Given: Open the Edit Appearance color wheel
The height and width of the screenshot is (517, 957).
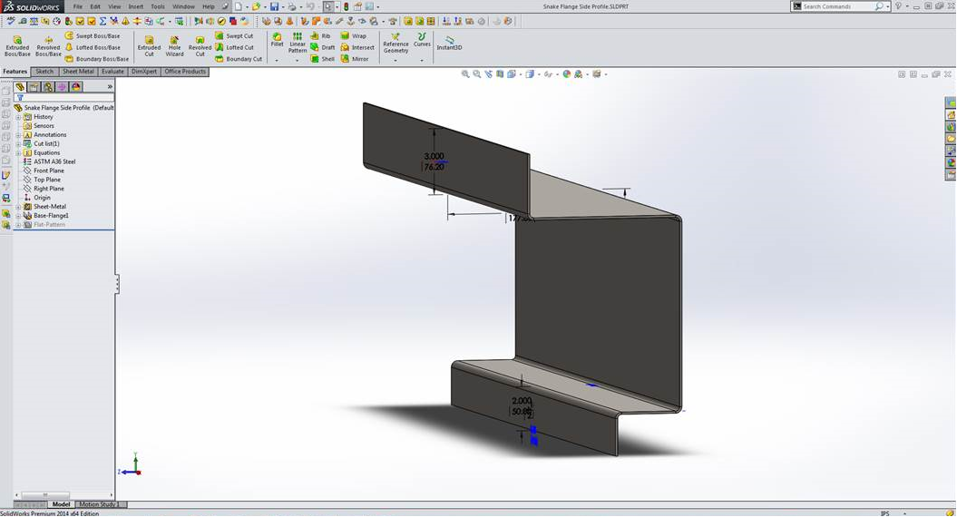Looking at the screenshot, I should [567, 74].
